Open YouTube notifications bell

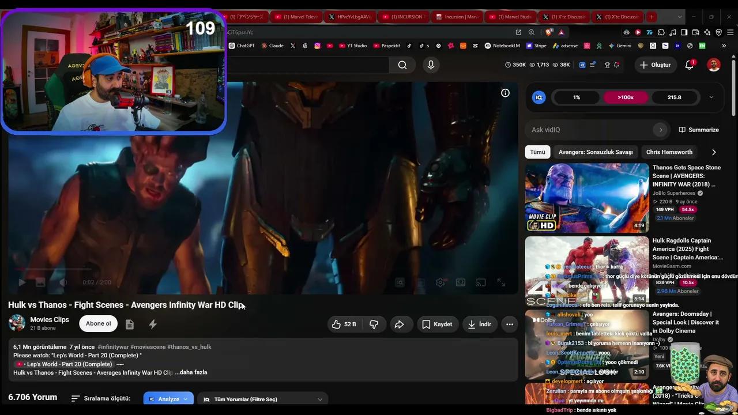(690, 65)
